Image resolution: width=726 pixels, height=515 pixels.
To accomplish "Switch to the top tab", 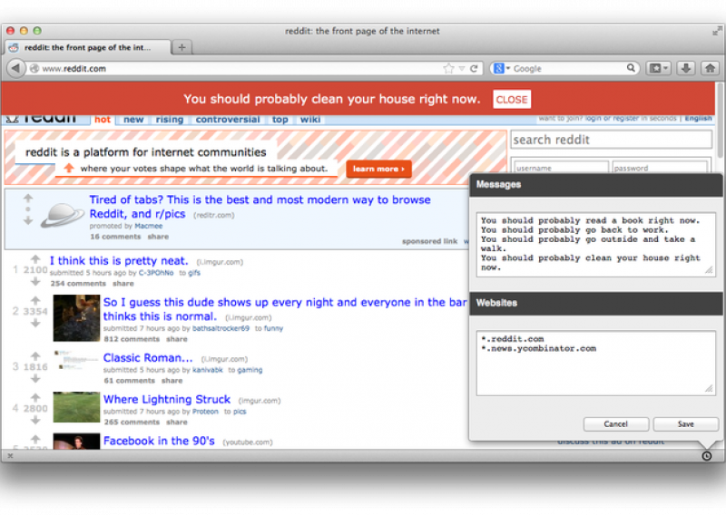I will coord(280,120).
